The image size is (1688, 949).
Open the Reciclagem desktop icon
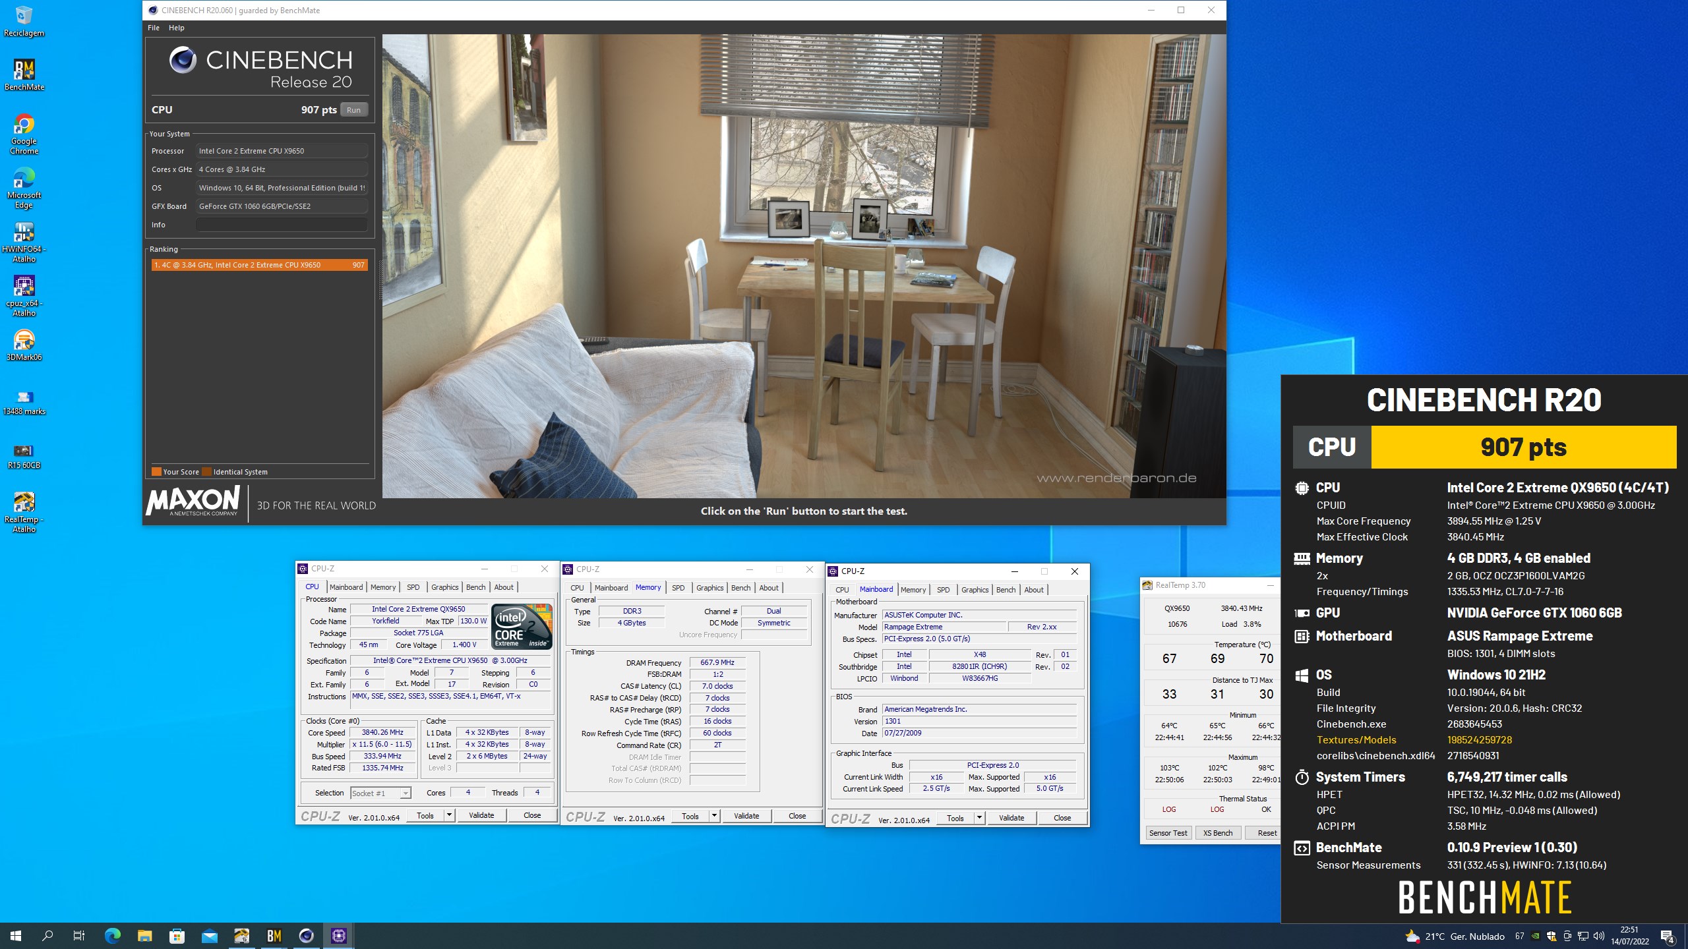click(x=24, y=22)
